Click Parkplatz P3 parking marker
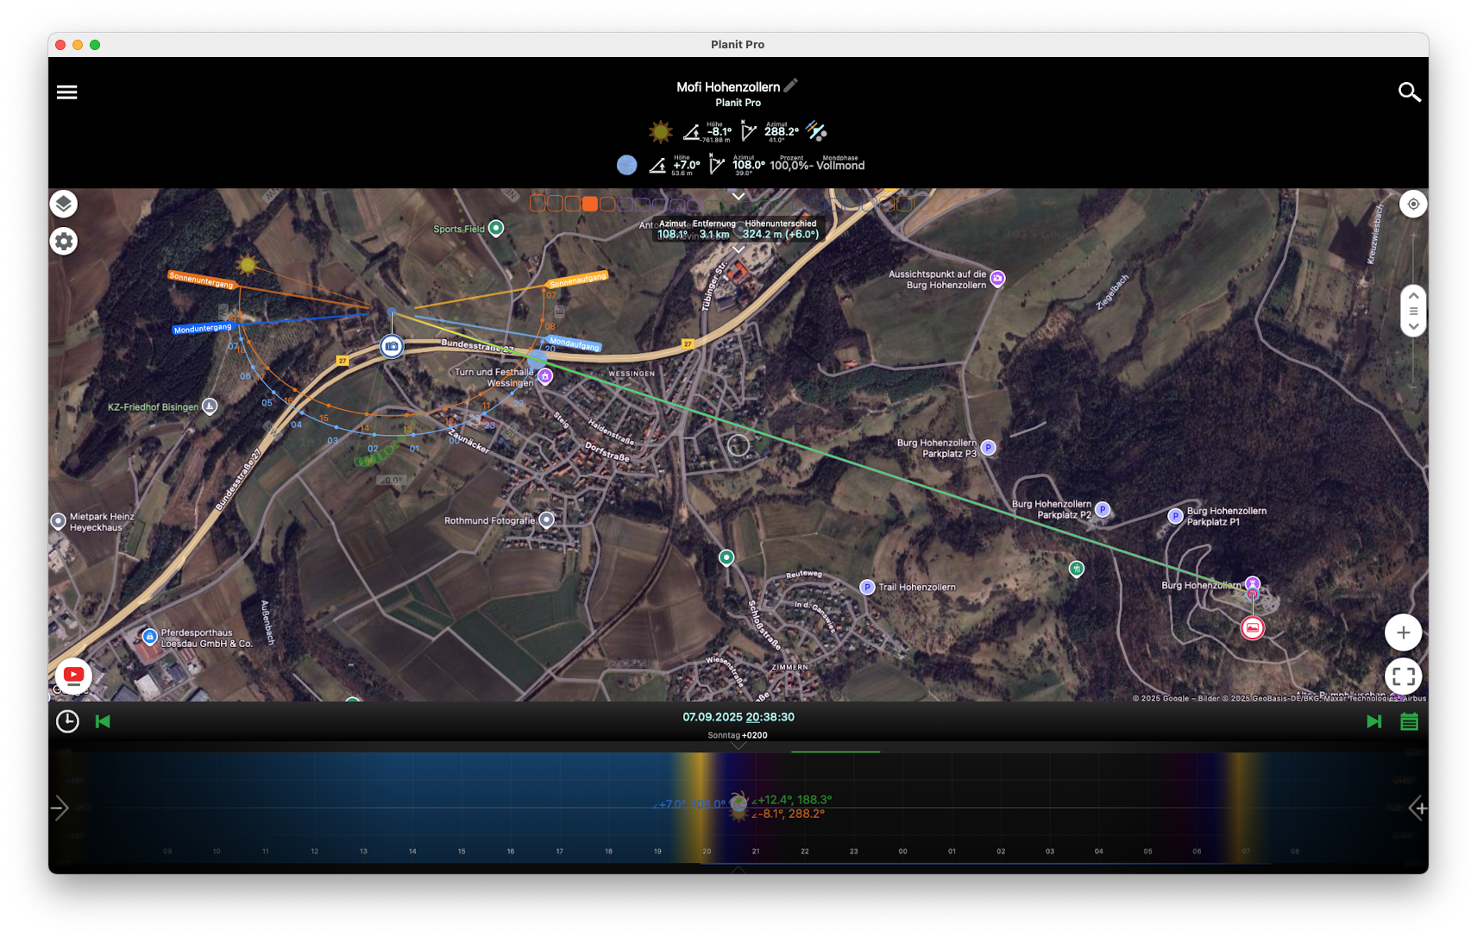1477x938 pixels. (989, 448)
